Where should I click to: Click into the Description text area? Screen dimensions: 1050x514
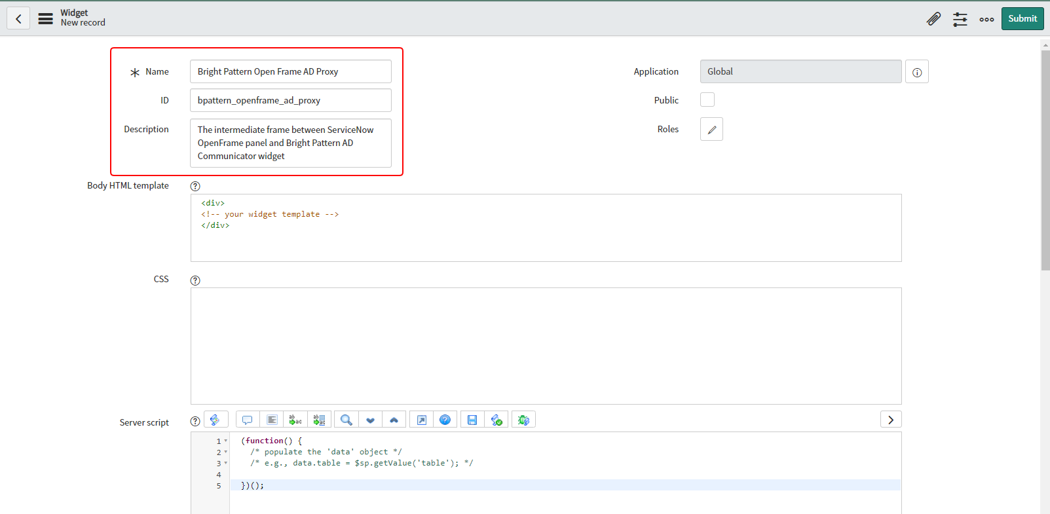pos(291,143)
